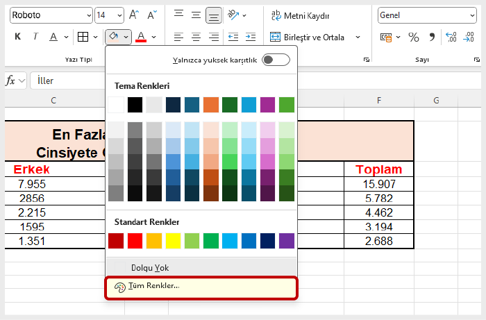Open the font size 14 dropdown

tap(119, 15)
